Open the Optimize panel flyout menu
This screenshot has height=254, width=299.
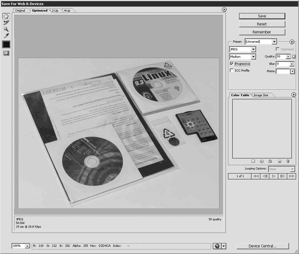pyautogui.click(x=292, y=41)
